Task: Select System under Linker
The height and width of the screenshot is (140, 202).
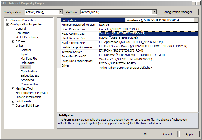Action: pos(25,67)
